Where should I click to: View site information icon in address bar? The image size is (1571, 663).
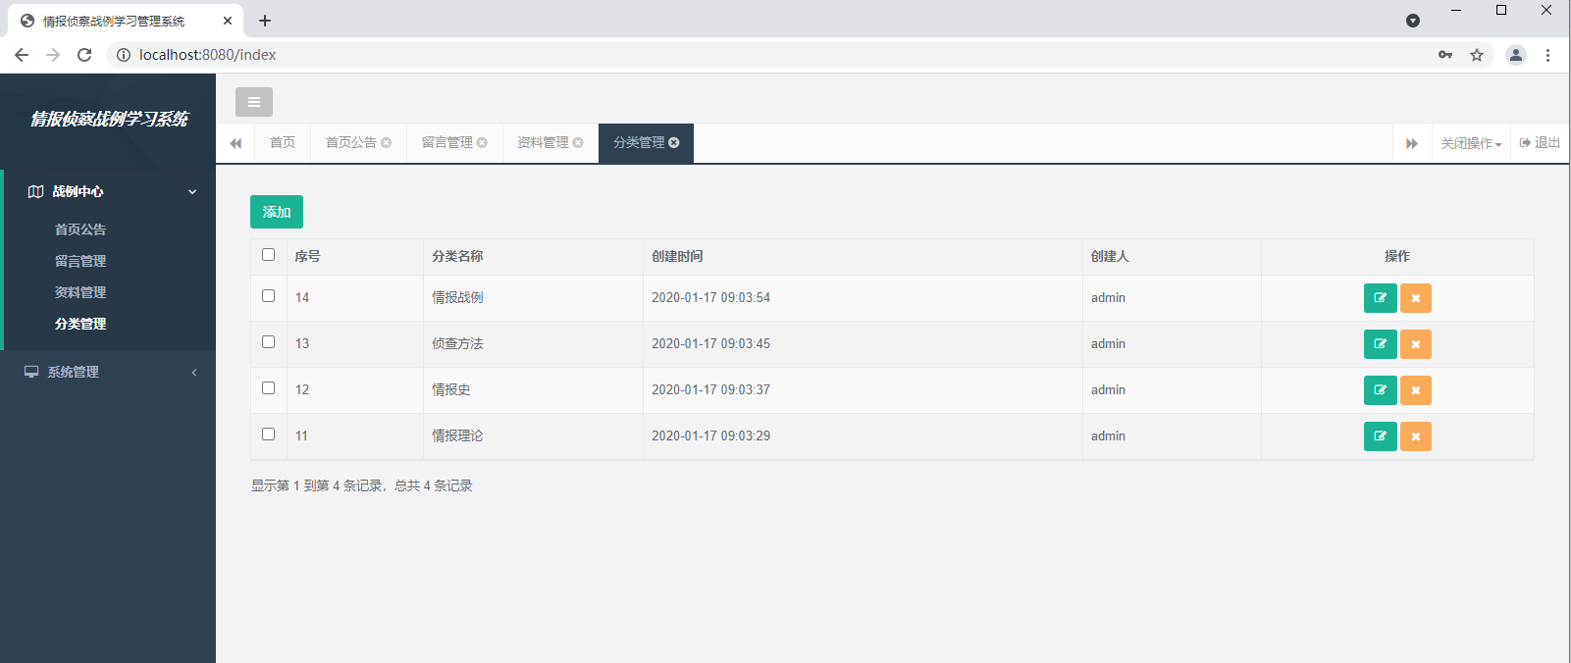[124, 55]
